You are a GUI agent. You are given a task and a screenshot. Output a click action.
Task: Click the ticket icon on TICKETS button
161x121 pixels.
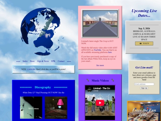click(140, 43)
